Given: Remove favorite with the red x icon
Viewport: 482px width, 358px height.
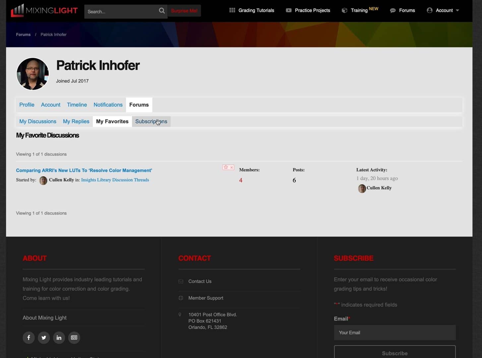Looking at the screenshot, I should pos(232,167).
